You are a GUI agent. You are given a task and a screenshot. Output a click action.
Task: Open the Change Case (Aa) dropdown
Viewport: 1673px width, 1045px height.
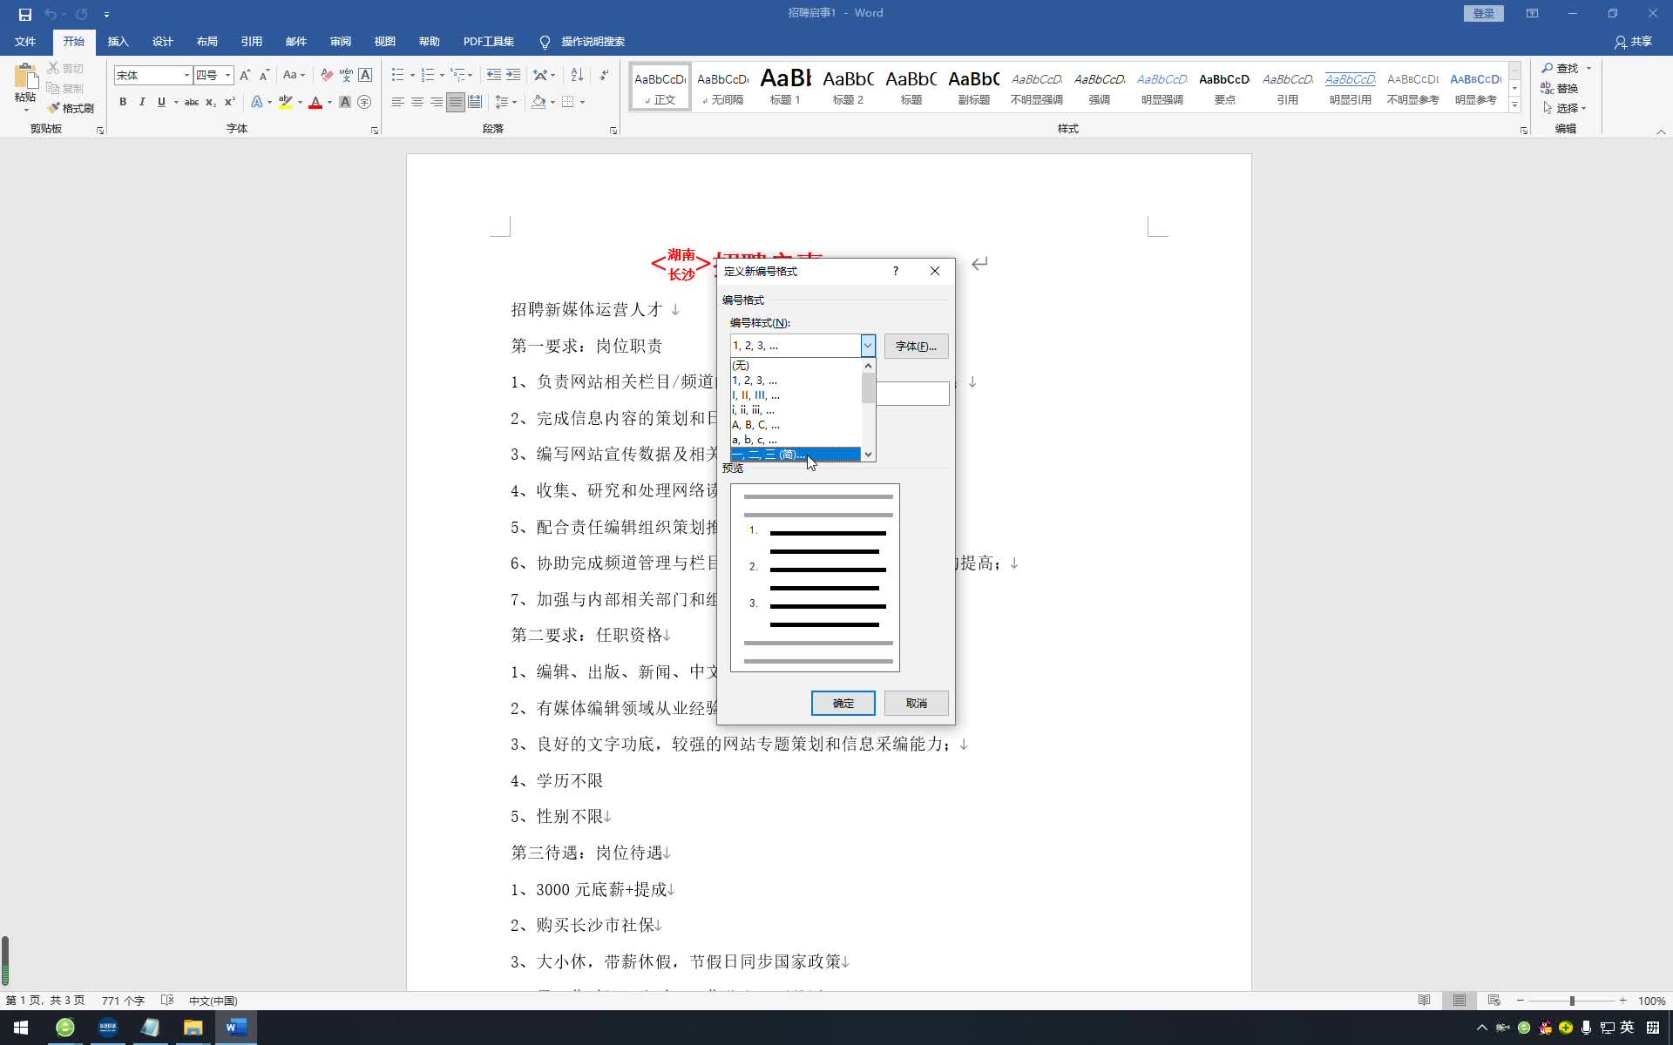coord(295,75)
